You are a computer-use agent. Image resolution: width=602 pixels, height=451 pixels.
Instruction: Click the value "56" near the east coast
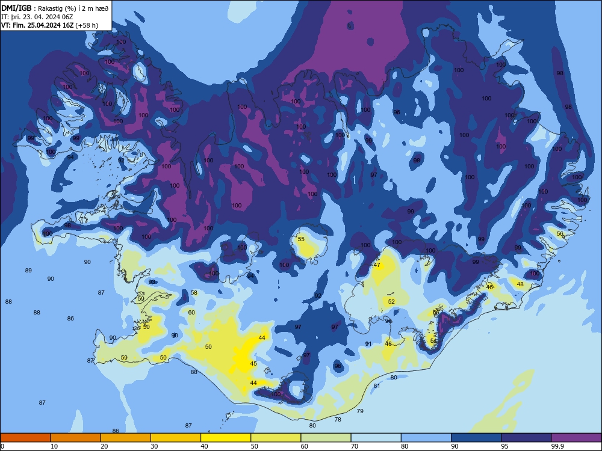560,233
